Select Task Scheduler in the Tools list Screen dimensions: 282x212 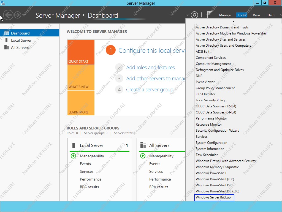point(207,155)
